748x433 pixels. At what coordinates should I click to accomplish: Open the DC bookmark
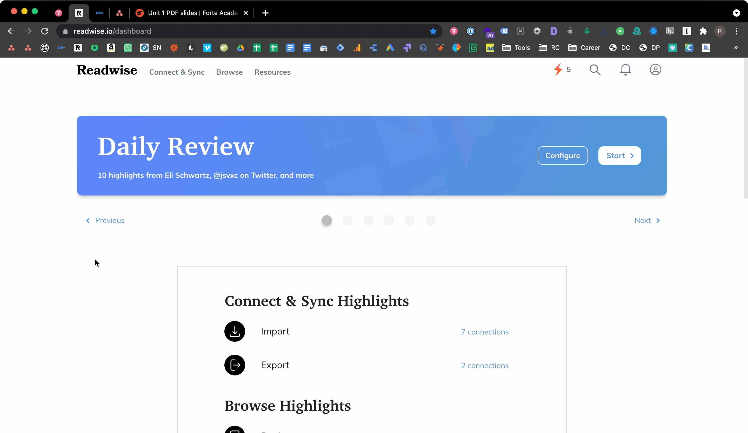[619, 48]
